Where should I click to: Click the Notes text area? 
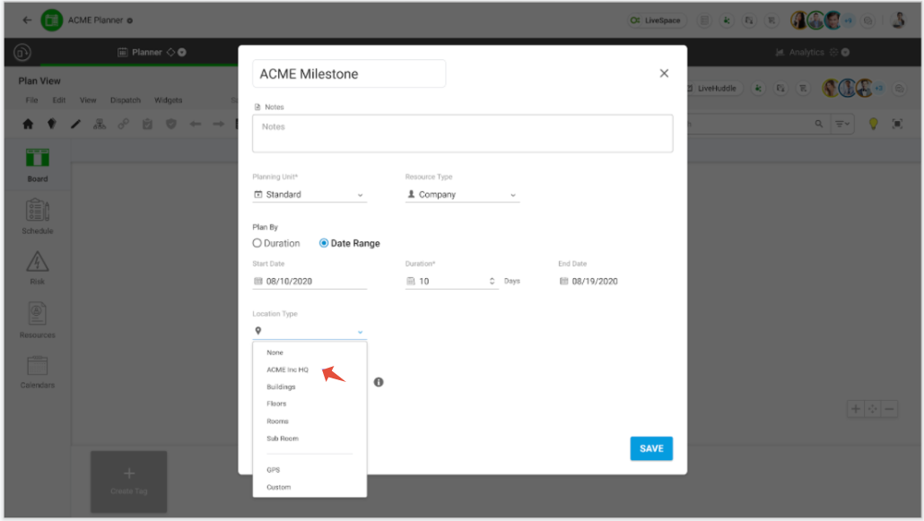(x=463, y=134)
